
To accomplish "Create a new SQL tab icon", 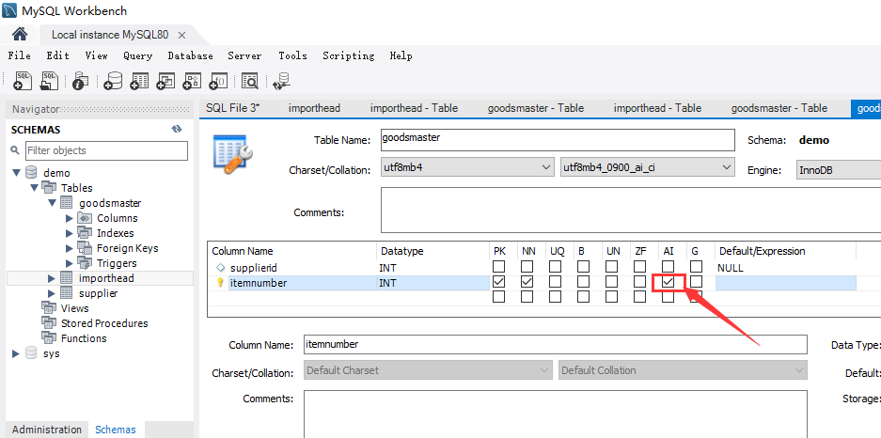I will [x=24, y=81].
